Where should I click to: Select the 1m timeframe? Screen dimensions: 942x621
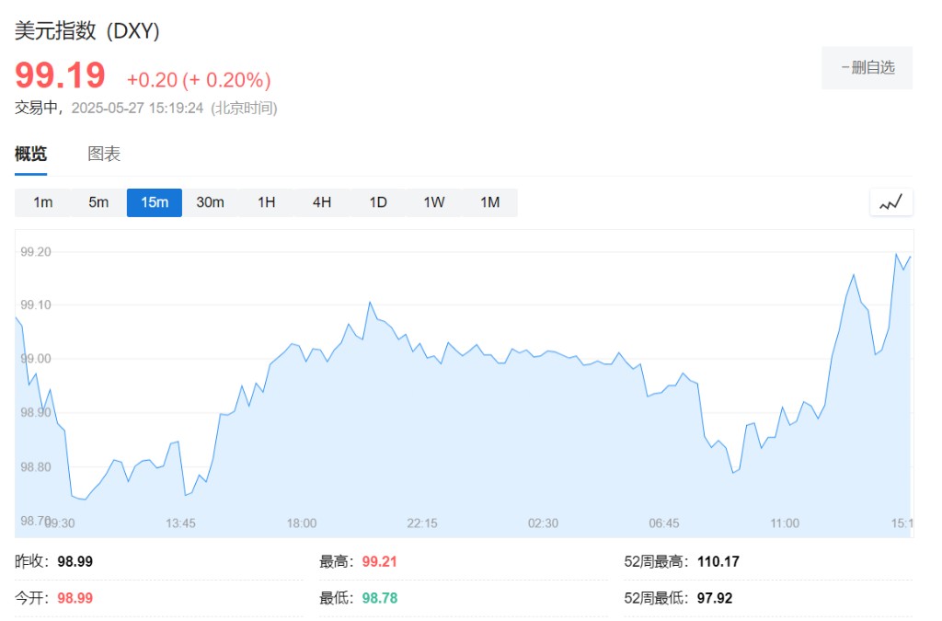tap(42, 202)
